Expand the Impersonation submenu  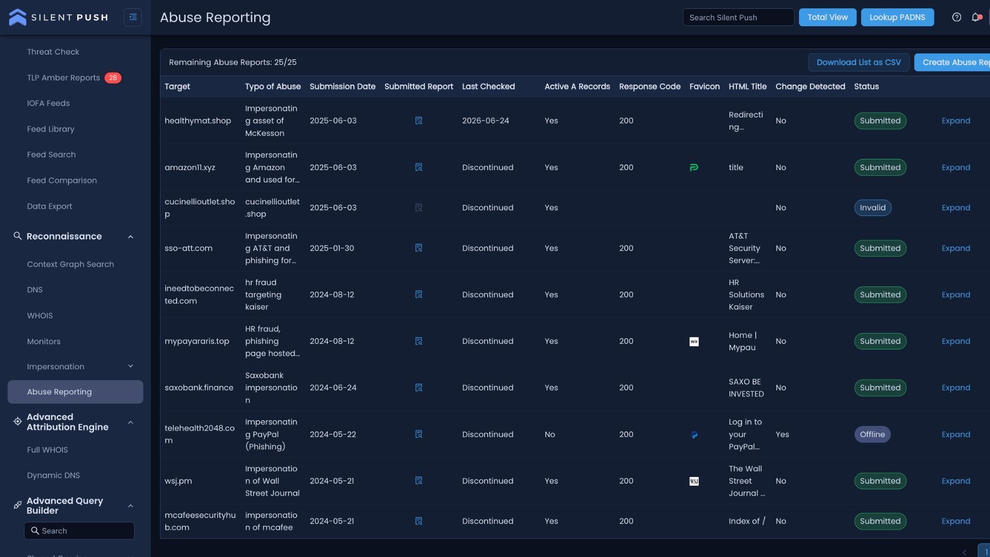coord(130,366)
